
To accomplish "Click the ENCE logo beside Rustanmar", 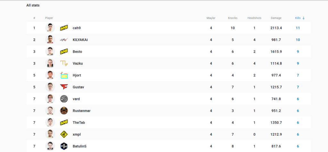I will pyautogui.click(x=64, y=111).
